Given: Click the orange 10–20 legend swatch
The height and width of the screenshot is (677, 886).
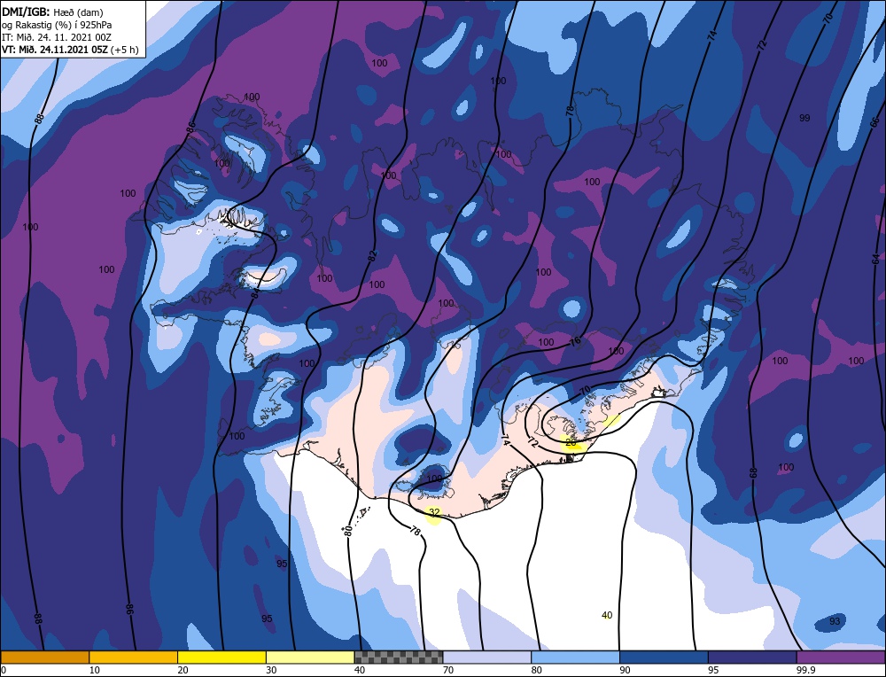Looking at the screenshot, I should [x=134, y=657].
